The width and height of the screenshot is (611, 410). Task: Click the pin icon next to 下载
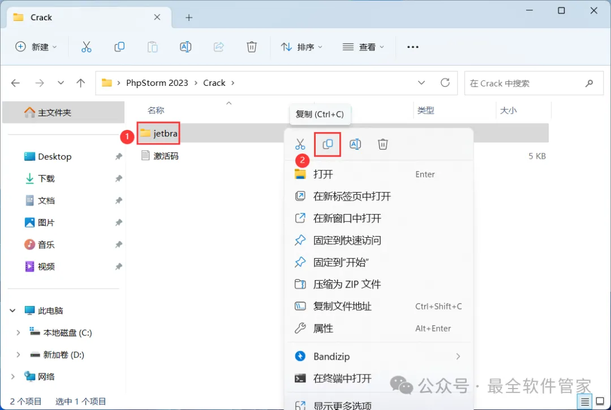(x=118, y=178)
